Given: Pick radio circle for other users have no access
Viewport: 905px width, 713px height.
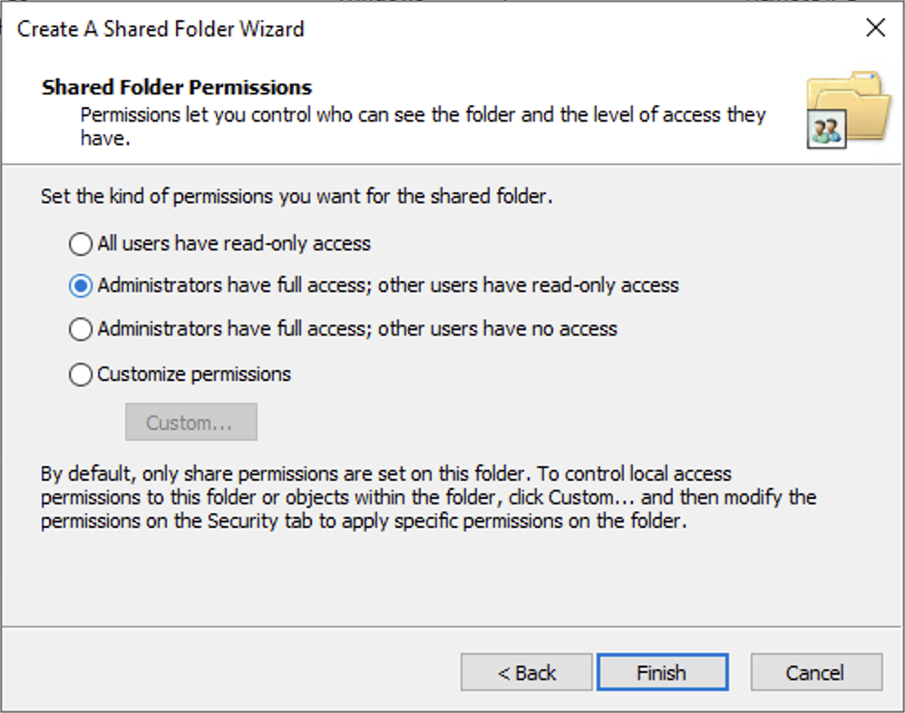Looking at the screenshot, I should point(81,329).
